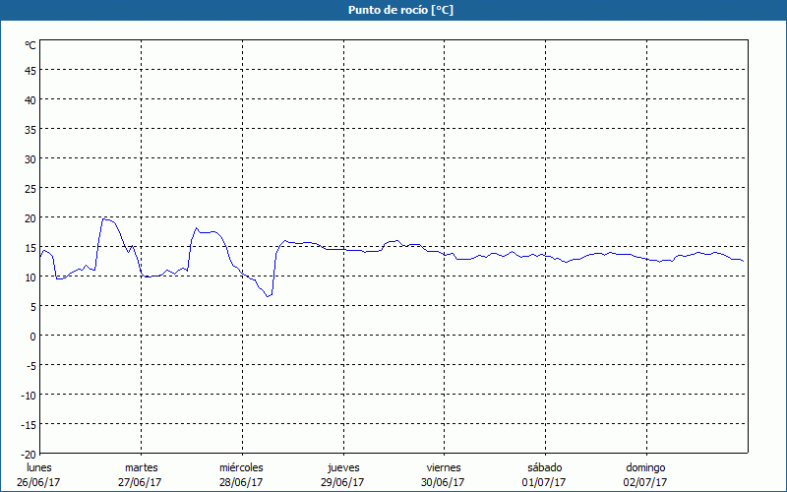The image size is (787, 492).
Task: Click the martes 27/06/17 date label
Action: point(141,475)
